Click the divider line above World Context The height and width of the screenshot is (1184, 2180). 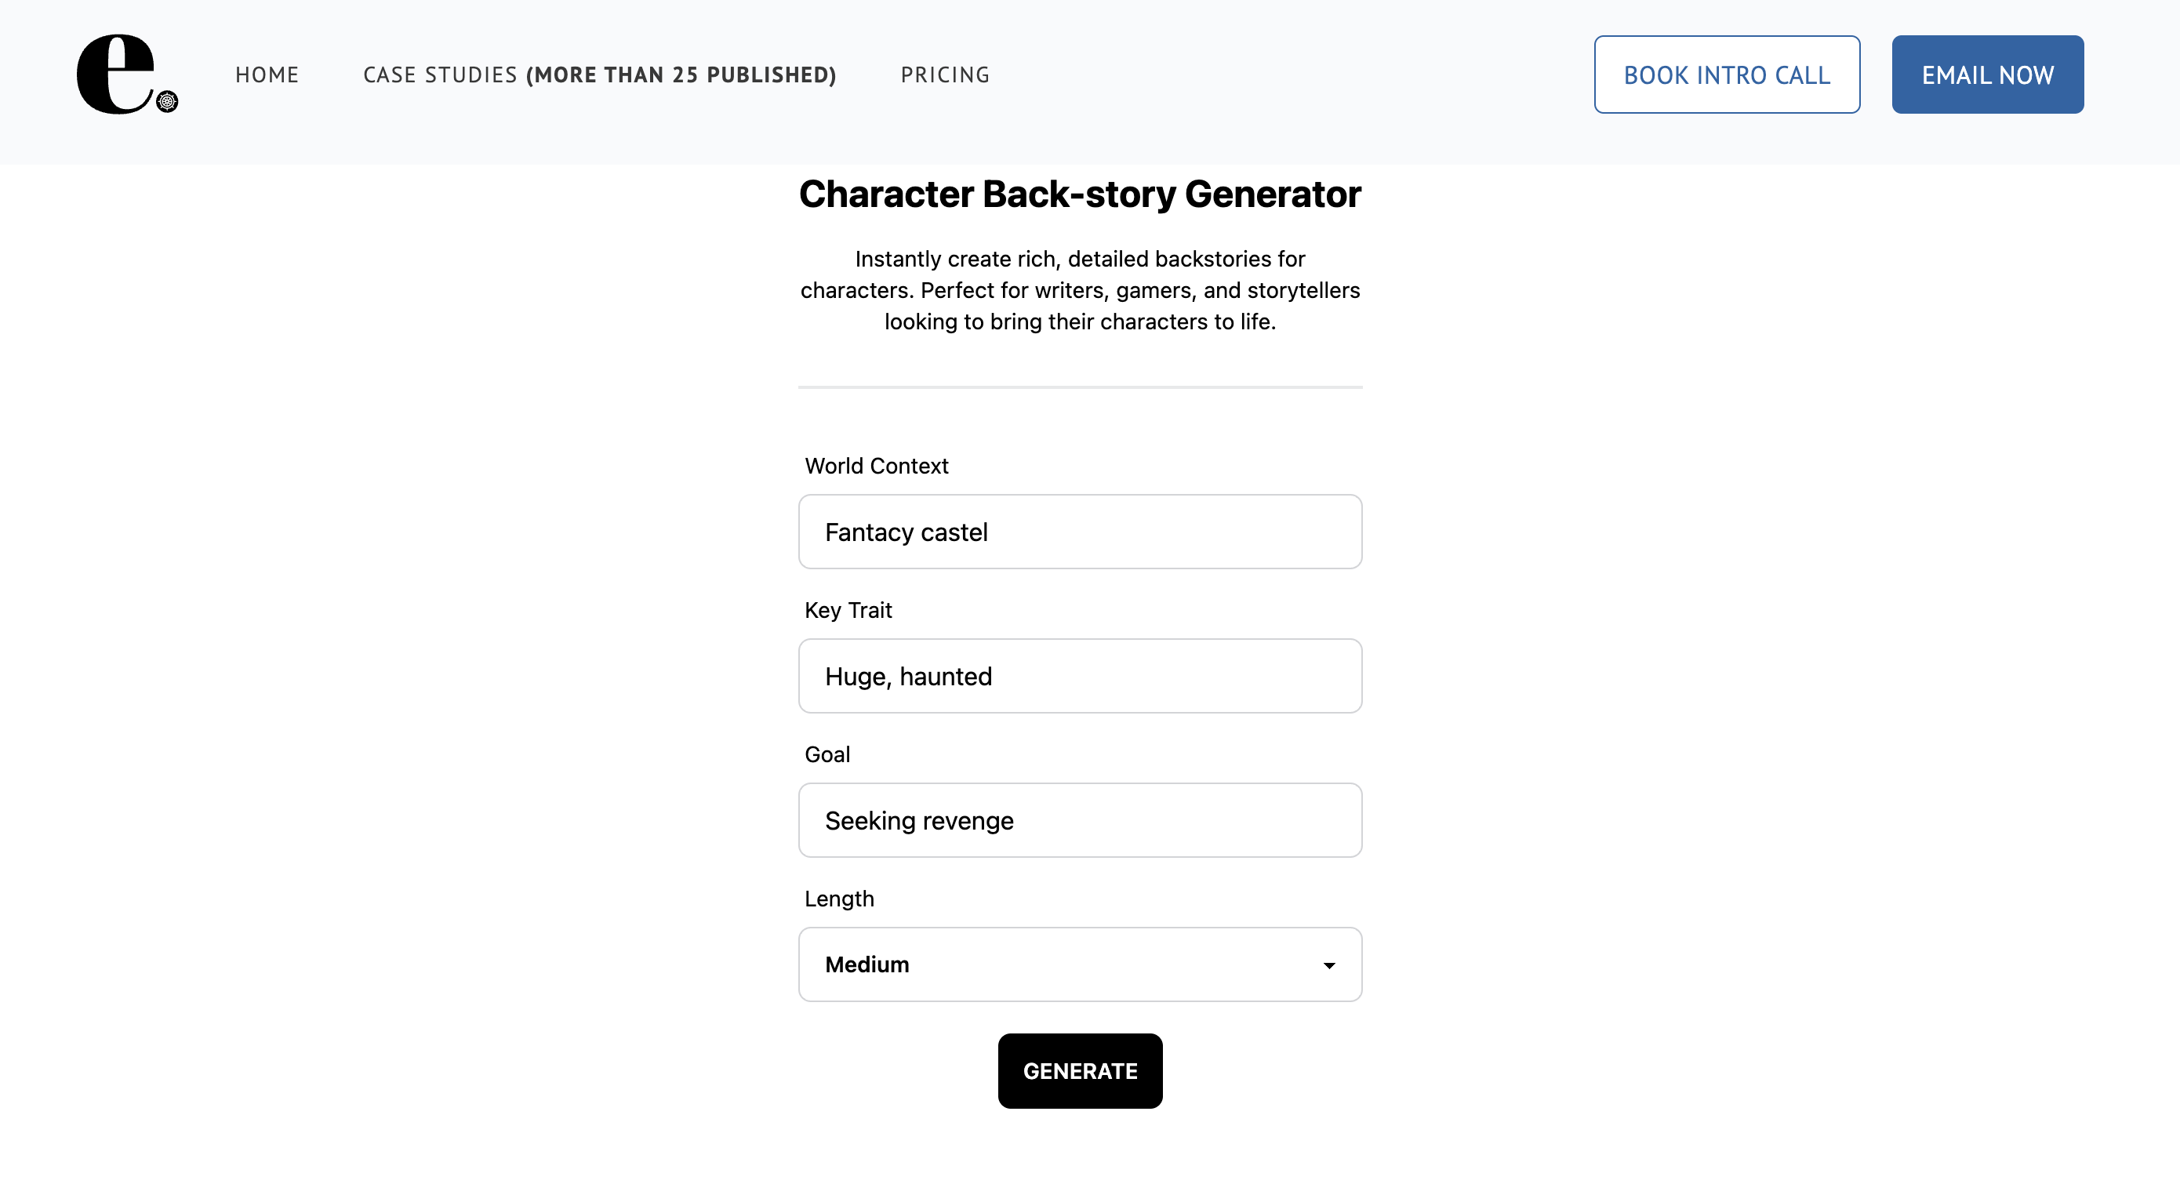1080,387
